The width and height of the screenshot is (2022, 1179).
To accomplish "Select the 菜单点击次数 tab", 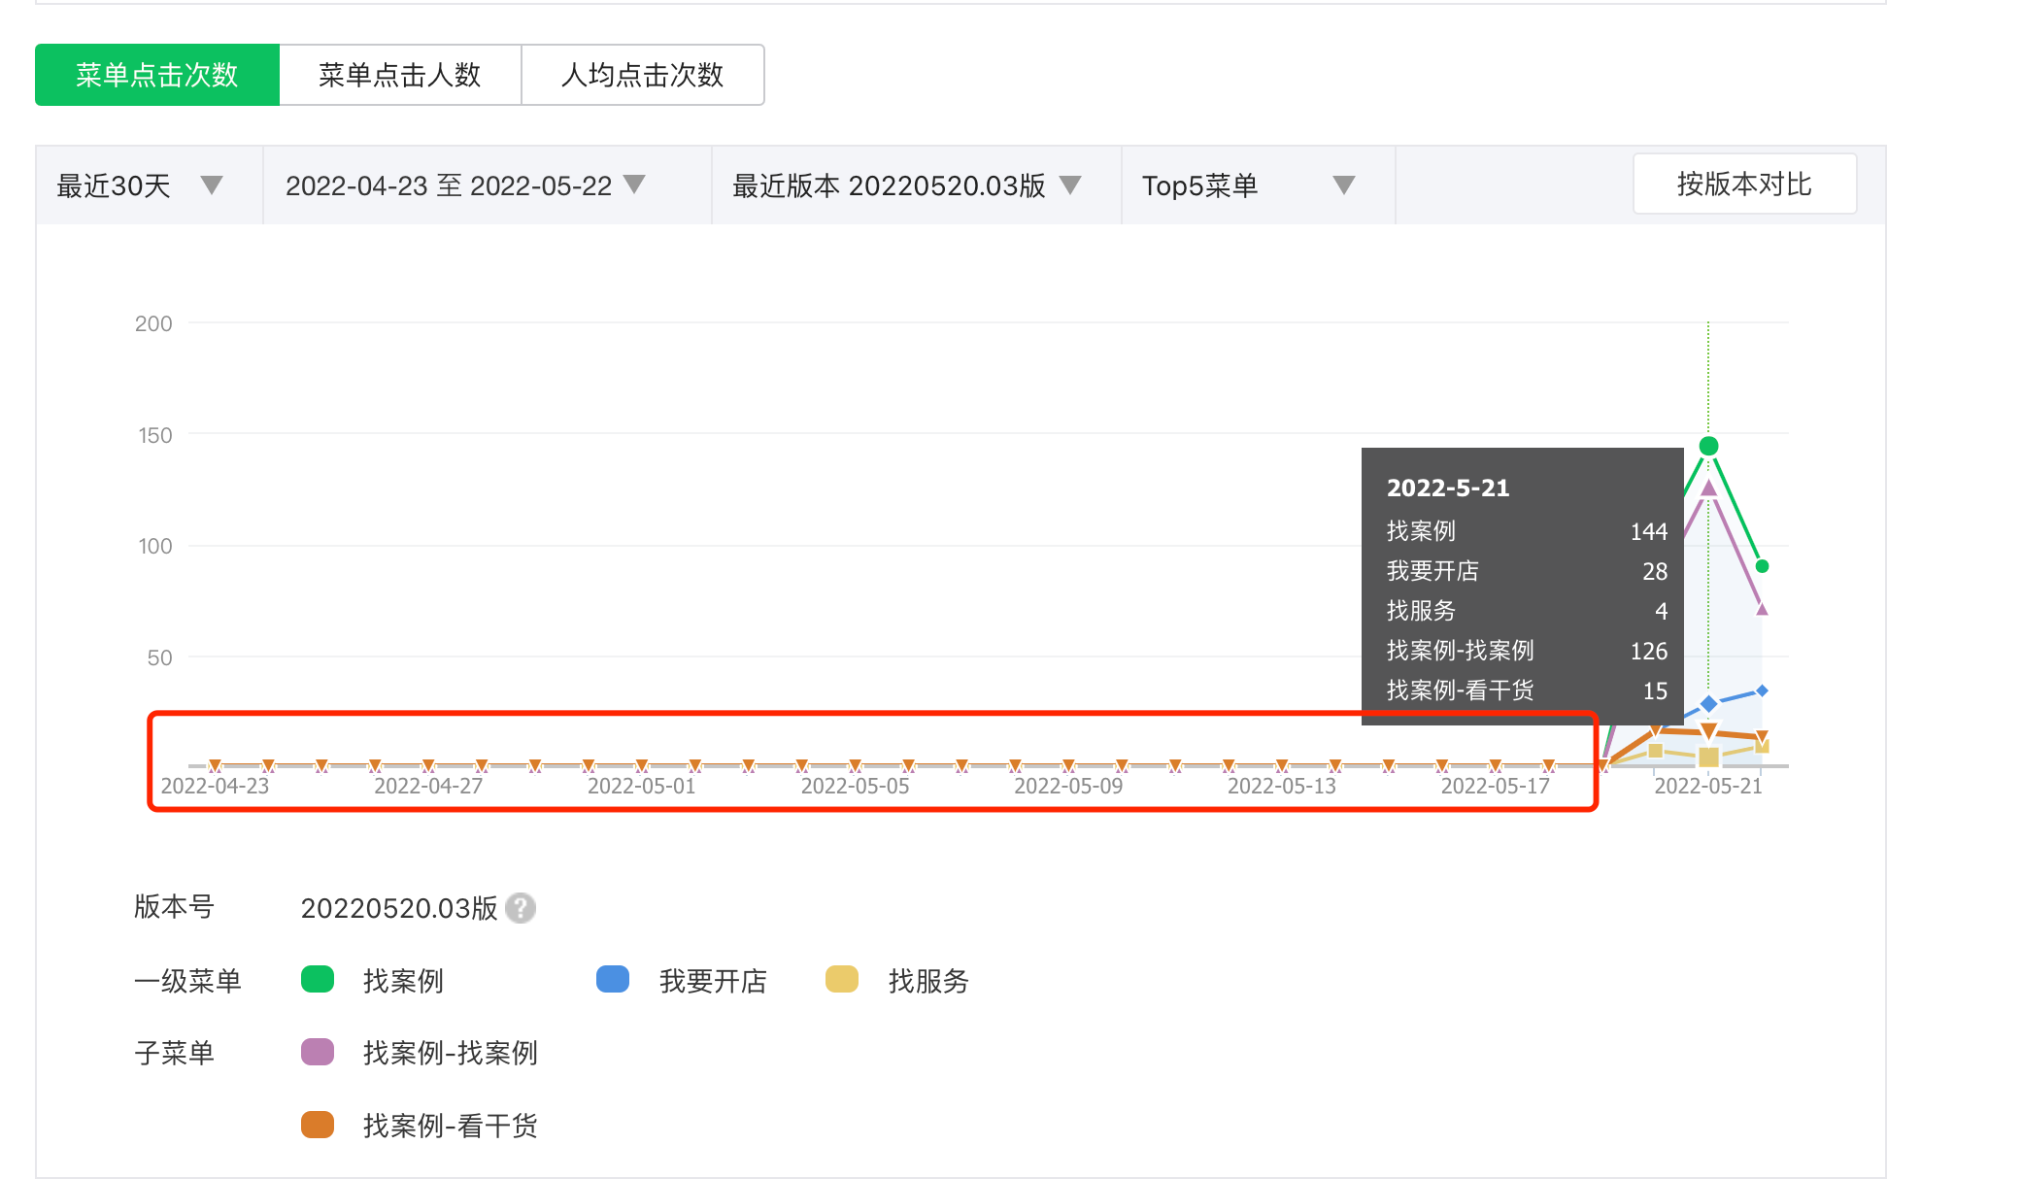I will click(157, 75).
